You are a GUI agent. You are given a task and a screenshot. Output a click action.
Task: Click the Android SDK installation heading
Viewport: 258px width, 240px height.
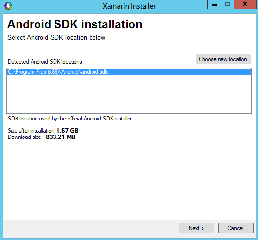74,24
